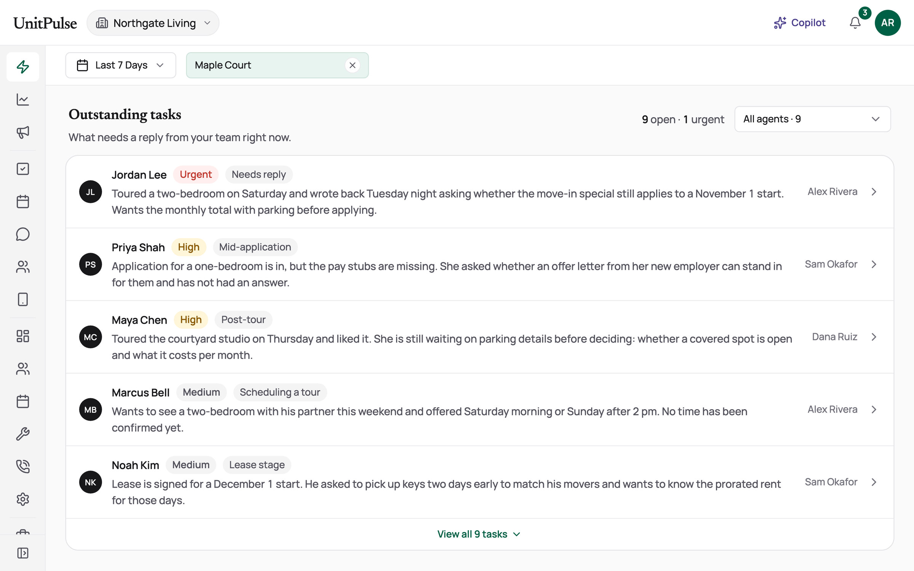This screenshot has width=914, height=571.
Task: Open the wrench maintenance sidebar icon
Action: click(23, 434)
